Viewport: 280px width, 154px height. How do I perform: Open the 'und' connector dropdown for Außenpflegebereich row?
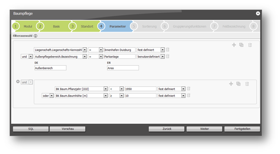point(31,57)
